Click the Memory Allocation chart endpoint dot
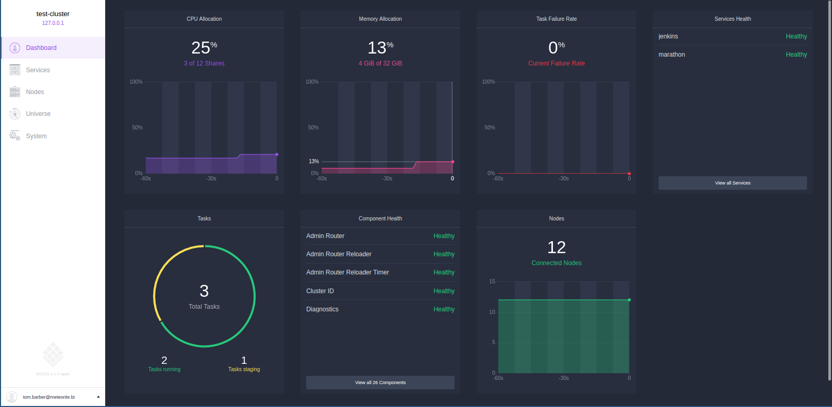 [x=453, y=162]
